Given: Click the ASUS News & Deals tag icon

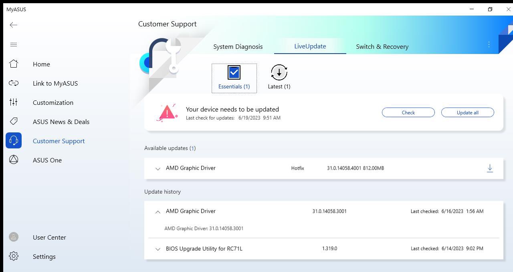Looking at the screenshot, I should tap(14, 122).
